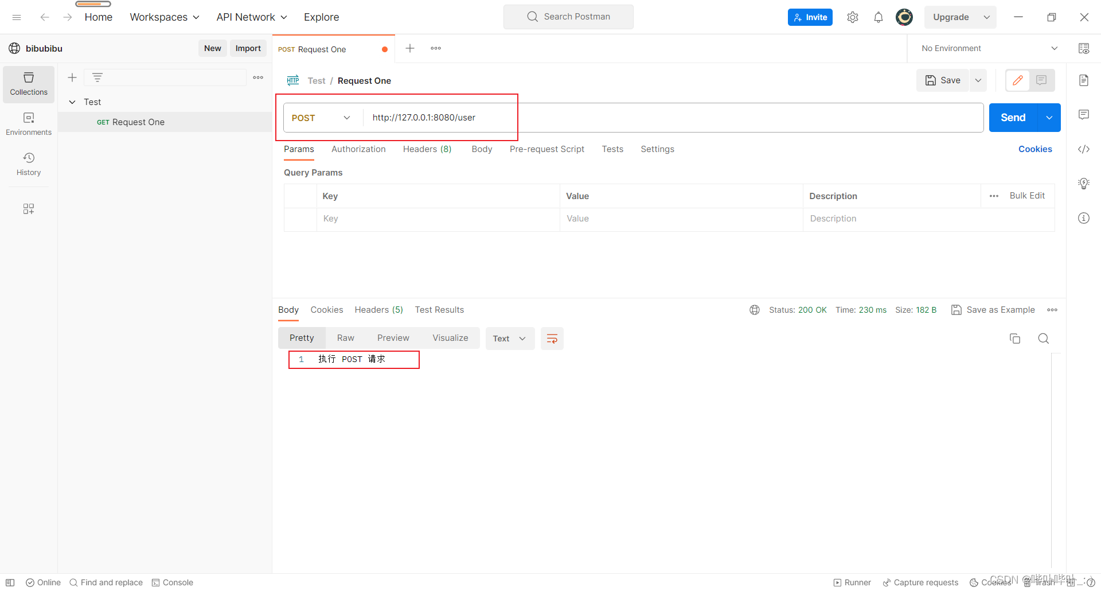This screenshot has height=591, width=1101.
Task: Open the Workspaces dropdown
Action: 165,17
